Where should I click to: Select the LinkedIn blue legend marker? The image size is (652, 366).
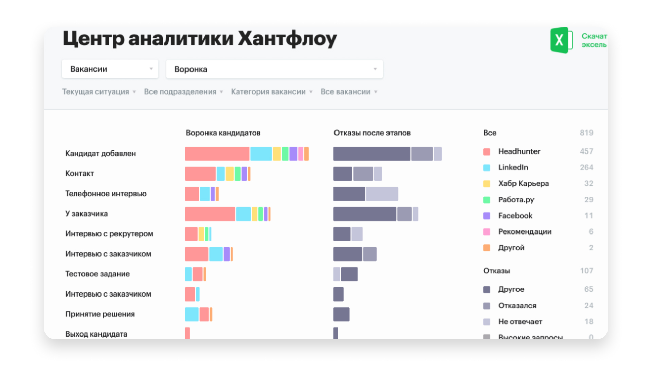[487, 167]
